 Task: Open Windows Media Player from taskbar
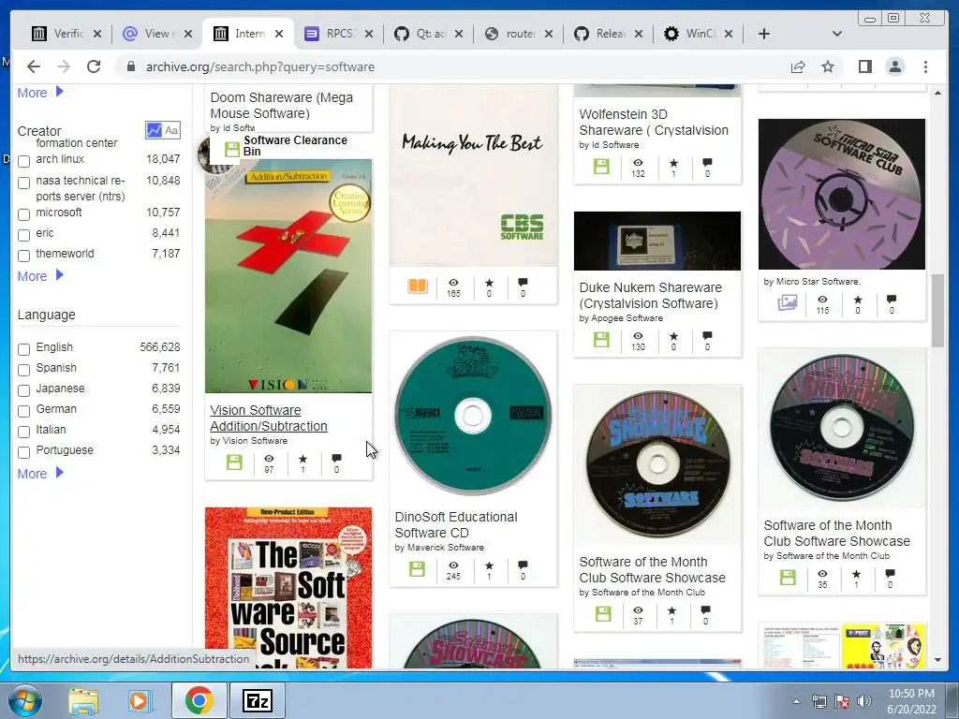(x=139, y=700)
